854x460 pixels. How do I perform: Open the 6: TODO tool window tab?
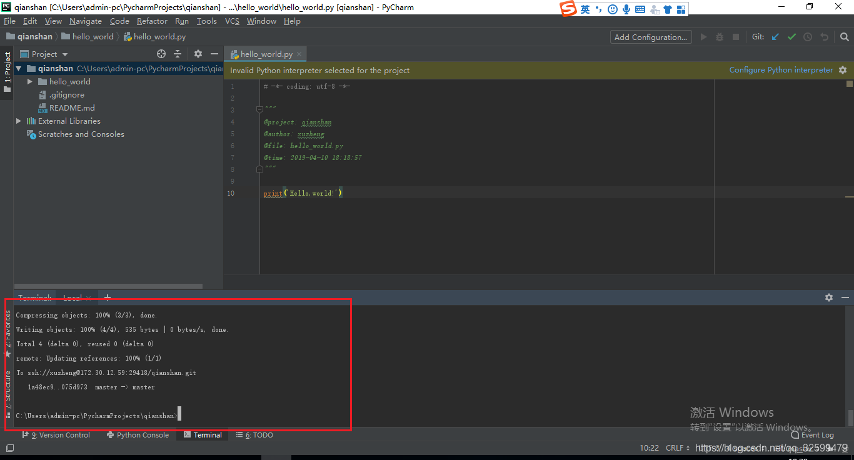pos(254,435)
